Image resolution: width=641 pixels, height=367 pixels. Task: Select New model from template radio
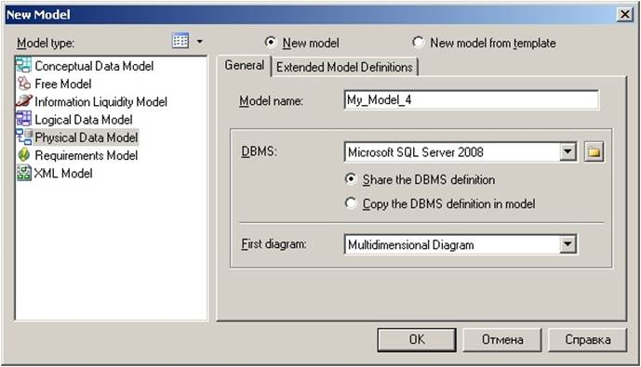click(x=419, y=42)
